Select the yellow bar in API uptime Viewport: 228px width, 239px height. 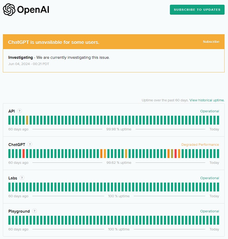(27, 120)
